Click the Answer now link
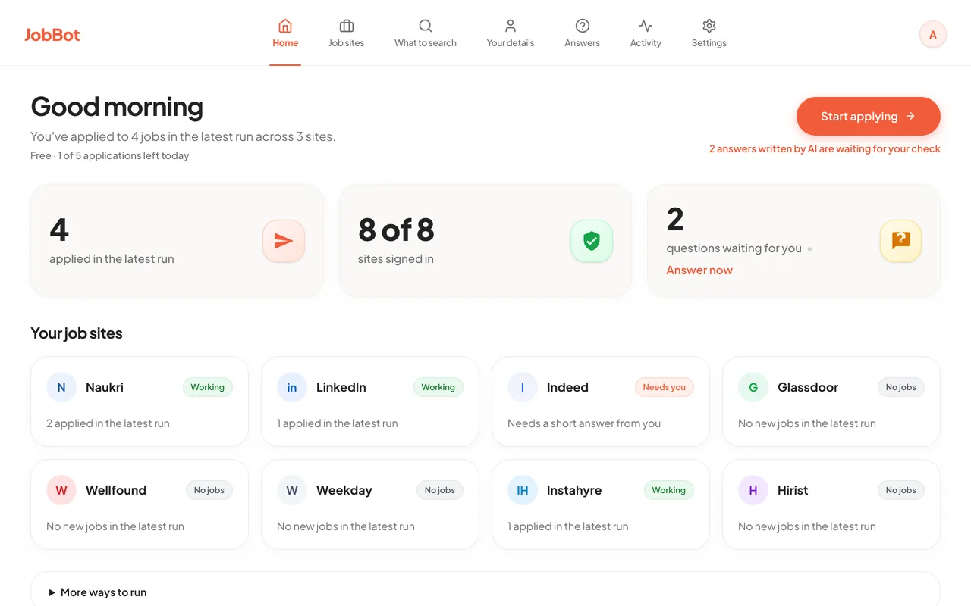This screenshot has width=971, height=606. pos(699,270)
